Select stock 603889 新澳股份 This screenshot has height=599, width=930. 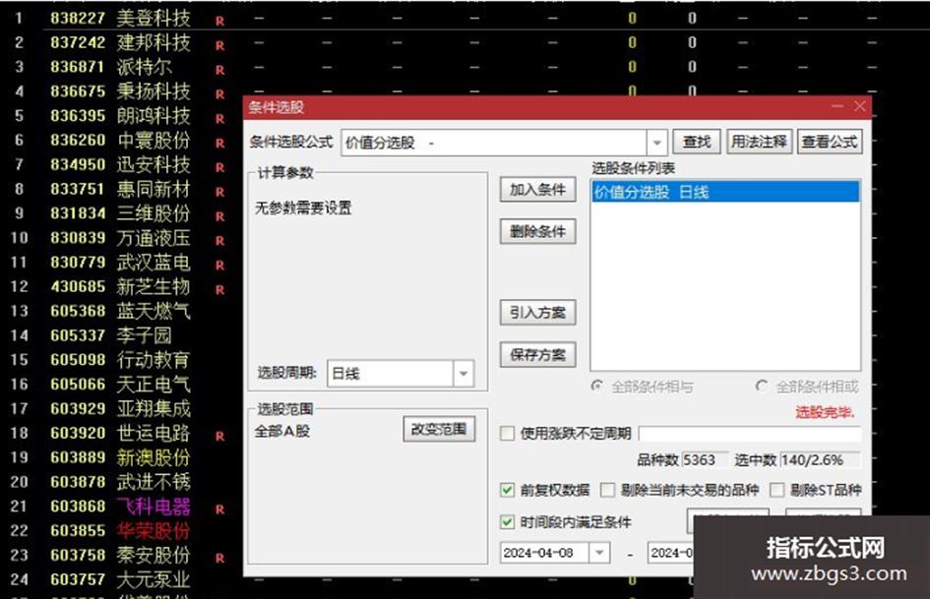tap(120, 457)
